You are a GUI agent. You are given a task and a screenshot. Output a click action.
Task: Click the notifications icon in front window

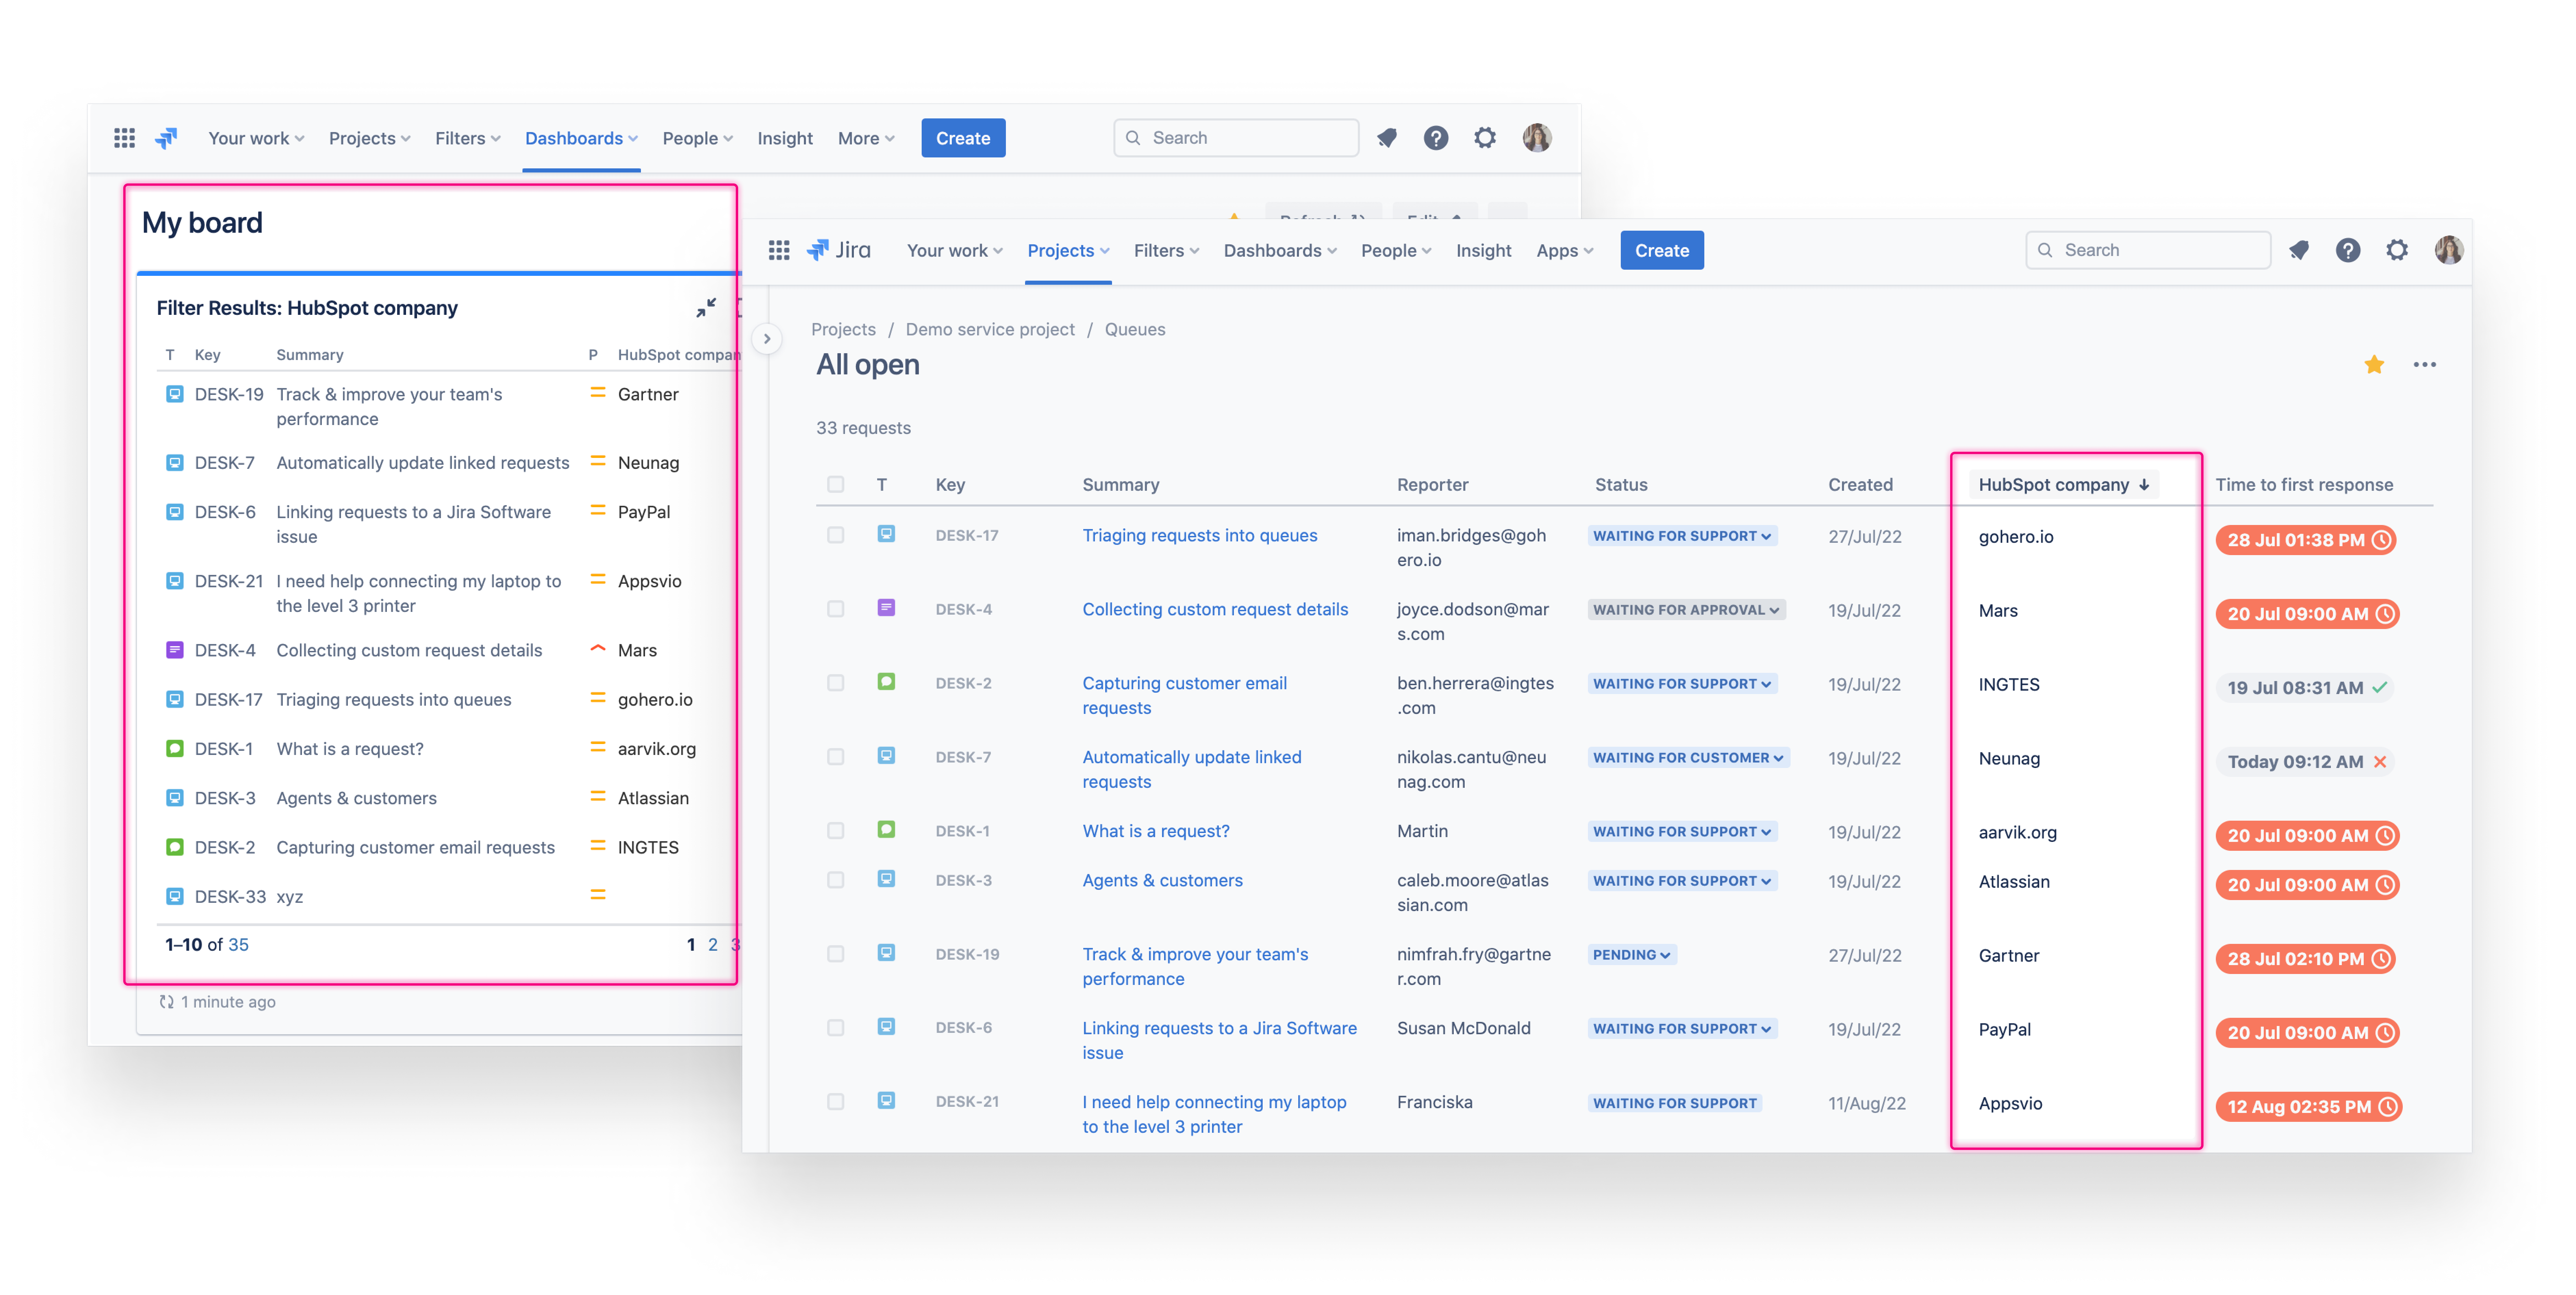coord(2299,250)
